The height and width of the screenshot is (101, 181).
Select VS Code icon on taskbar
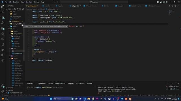85,99
